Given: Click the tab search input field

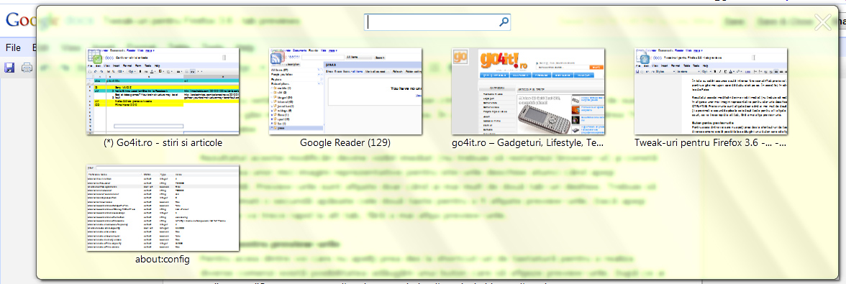Looking at the screenshot, I should (x=437, y=22).
